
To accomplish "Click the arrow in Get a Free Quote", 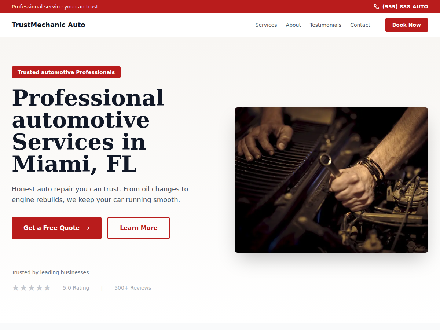I will point(86,228).
